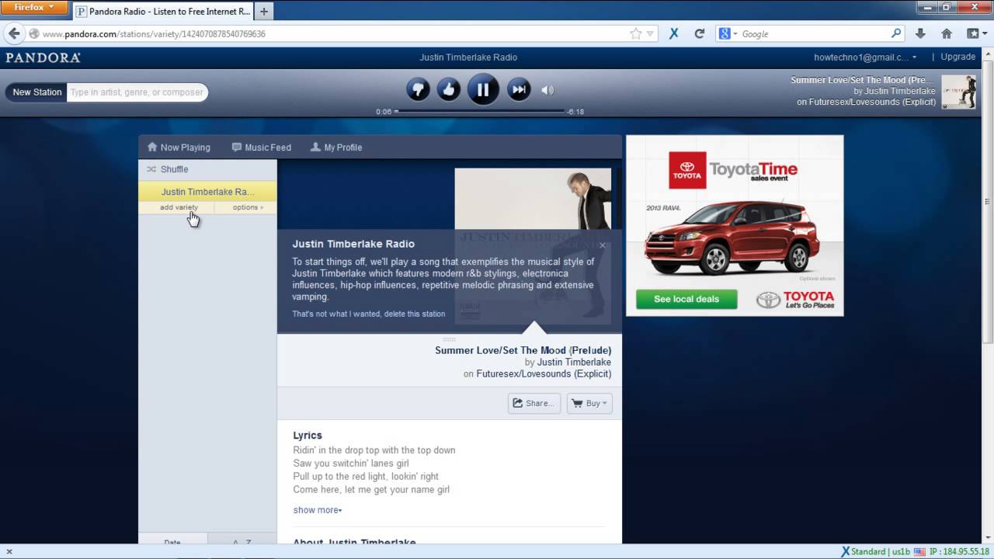Click the volume speaker icon
The image size is (994, 559).
[x=547, y=90]
